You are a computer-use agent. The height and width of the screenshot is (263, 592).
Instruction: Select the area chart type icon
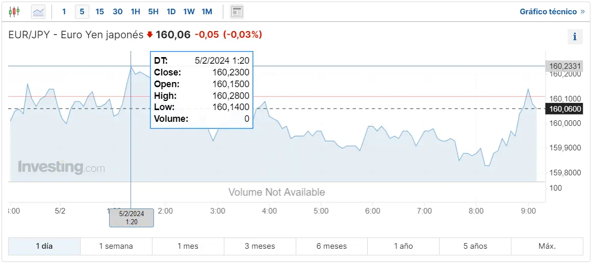coord(39,12)
